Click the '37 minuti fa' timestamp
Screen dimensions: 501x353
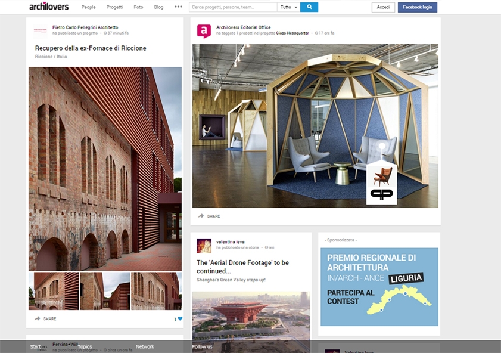(116, 33)
